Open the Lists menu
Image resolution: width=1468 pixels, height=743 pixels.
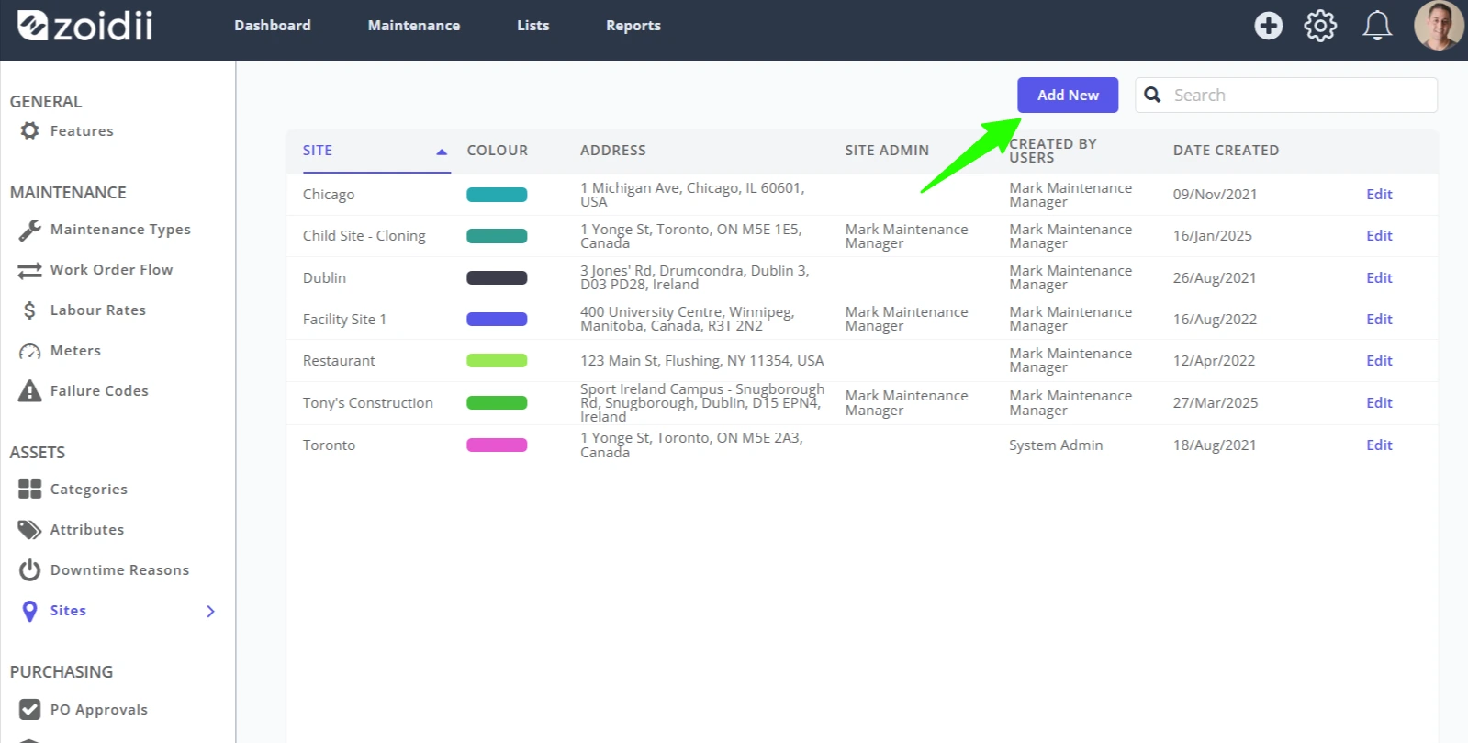(x=532, y=26)
